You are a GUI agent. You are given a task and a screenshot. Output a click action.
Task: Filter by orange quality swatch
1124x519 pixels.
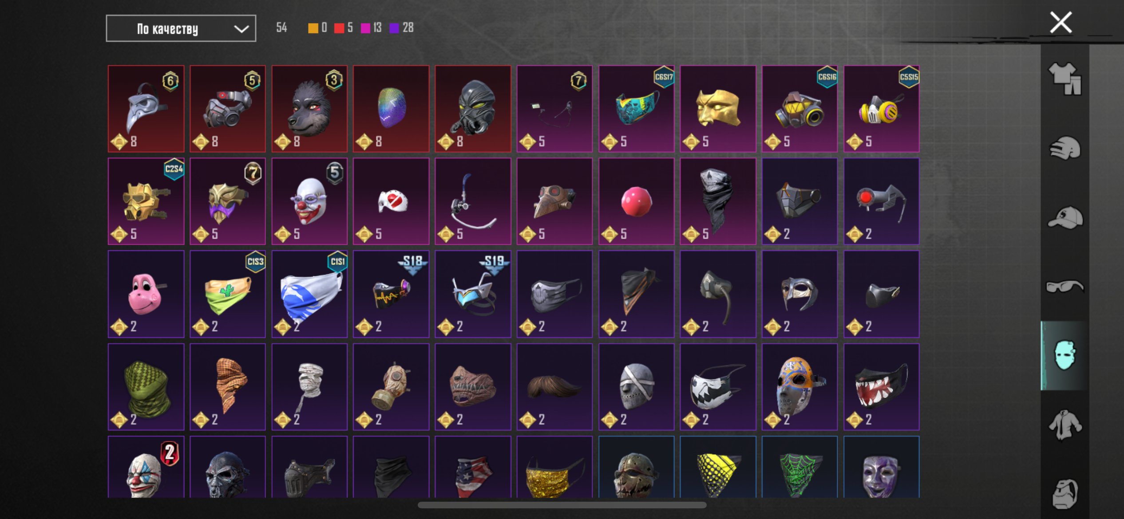[x=313, y=28]
